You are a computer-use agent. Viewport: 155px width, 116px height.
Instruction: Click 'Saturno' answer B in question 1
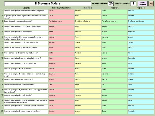88,12
